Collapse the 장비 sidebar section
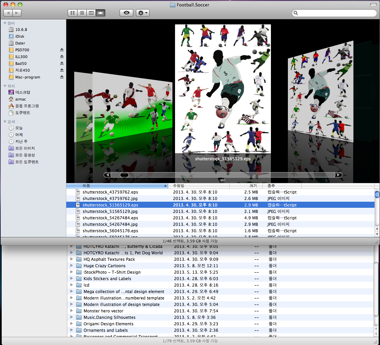 (5, 23)
